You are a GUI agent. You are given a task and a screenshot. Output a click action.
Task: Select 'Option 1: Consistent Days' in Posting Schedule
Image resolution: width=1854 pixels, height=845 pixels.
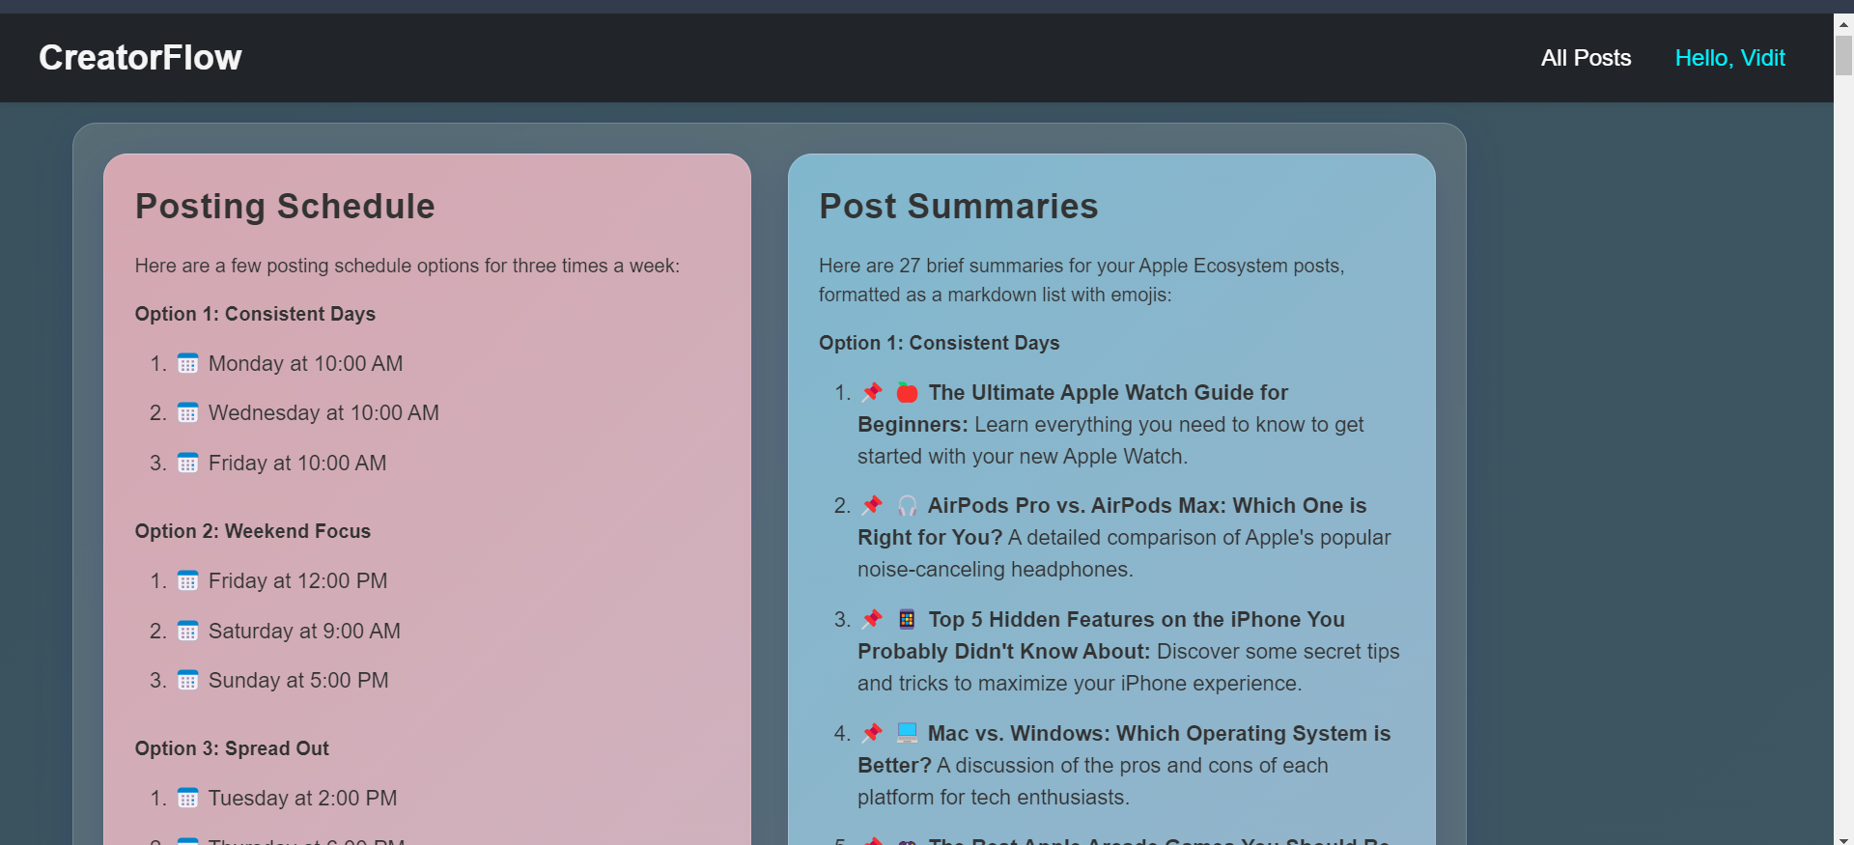coord(255,314)
